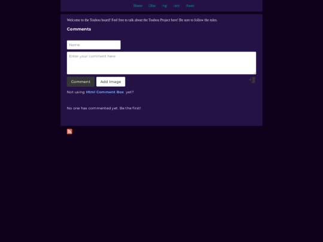The width and height of the screenshot is (323, 242).
Task: Go to the Home navigation link
Action: coord(138,6)
